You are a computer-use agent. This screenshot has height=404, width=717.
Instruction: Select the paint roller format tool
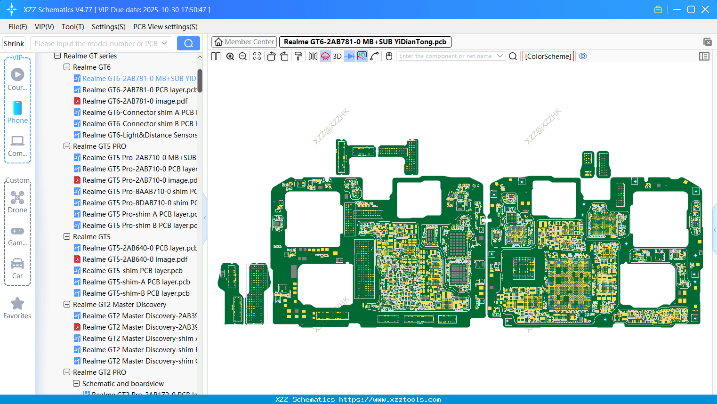tap(298, 57)
